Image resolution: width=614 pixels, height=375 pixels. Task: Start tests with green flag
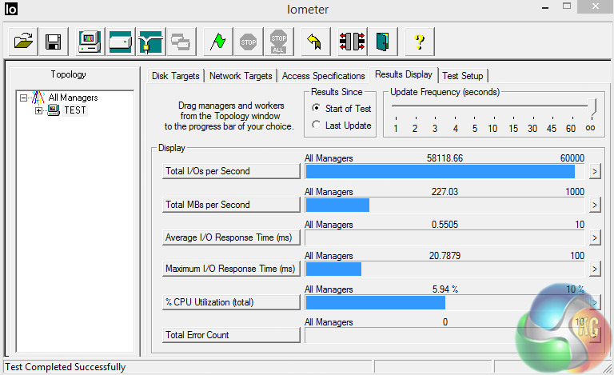218,41
